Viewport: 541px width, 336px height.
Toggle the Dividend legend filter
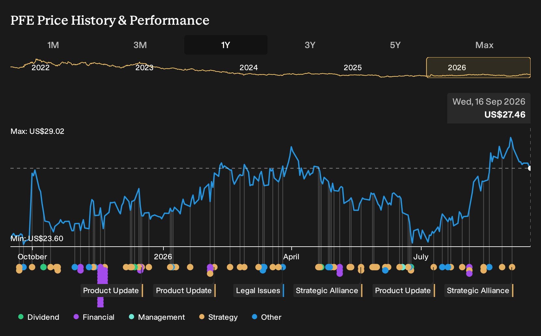coord(39,317)
